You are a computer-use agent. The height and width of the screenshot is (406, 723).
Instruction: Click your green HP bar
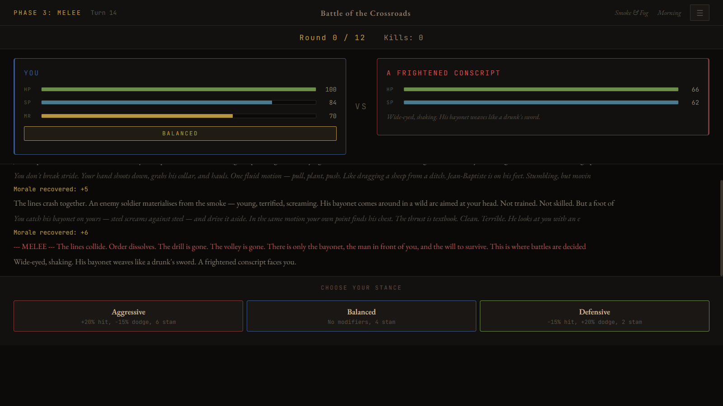click(178, 89)
